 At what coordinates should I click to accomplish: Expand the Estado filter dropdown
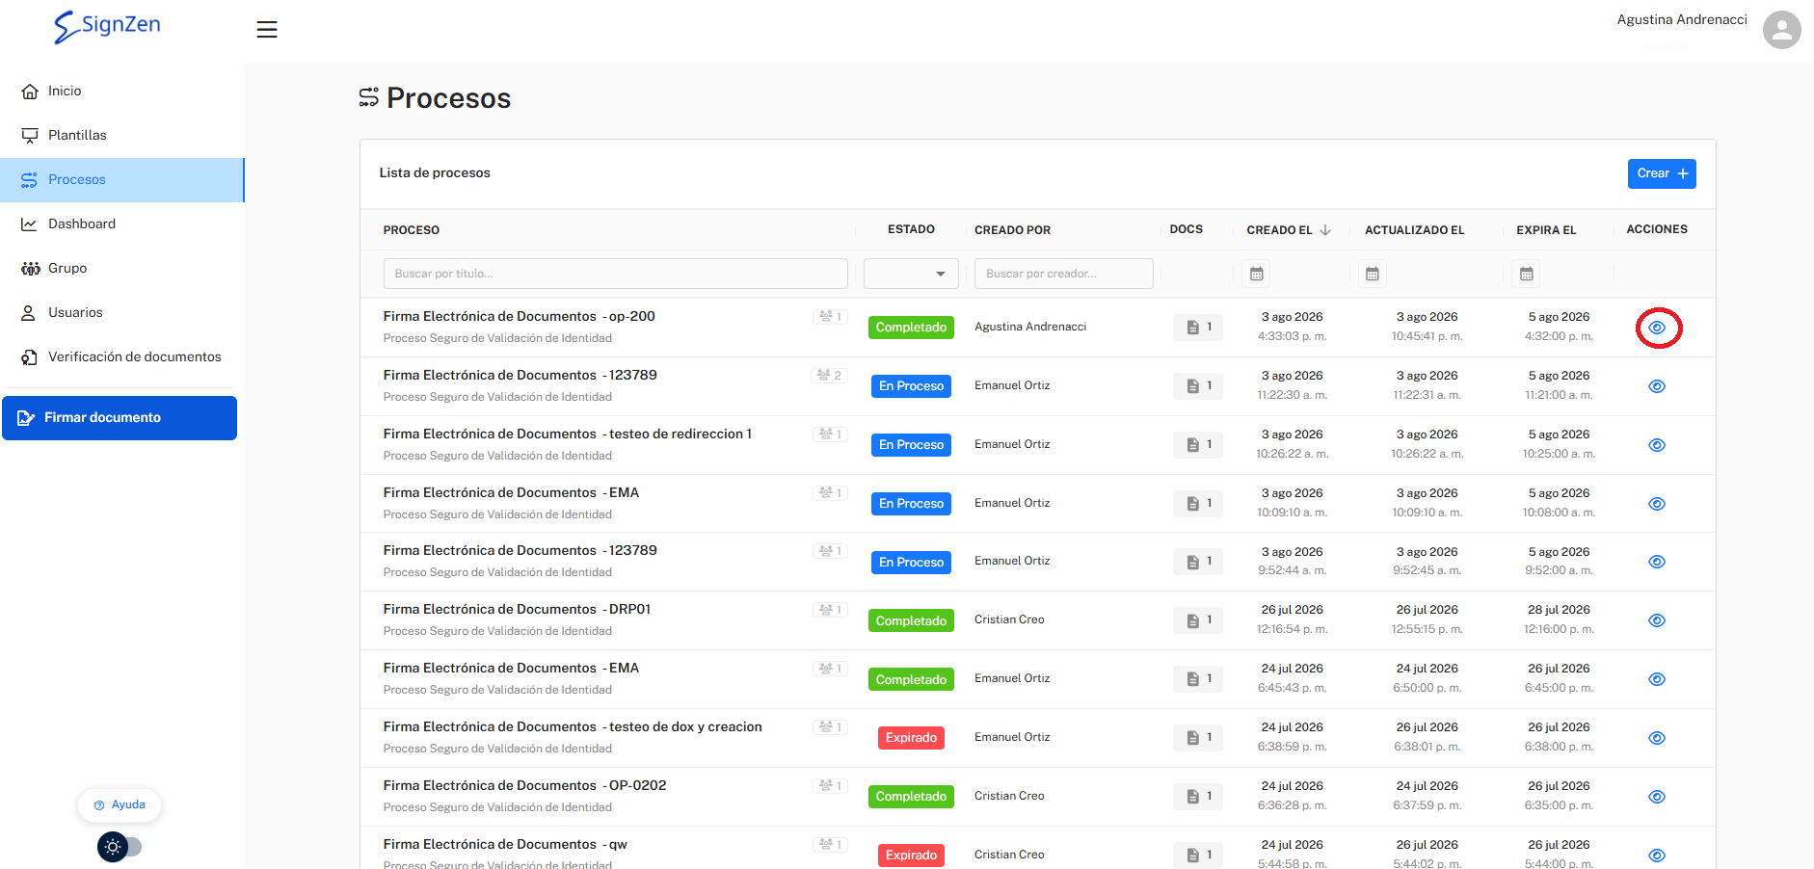pyautogui.click(x=911, y=274)
